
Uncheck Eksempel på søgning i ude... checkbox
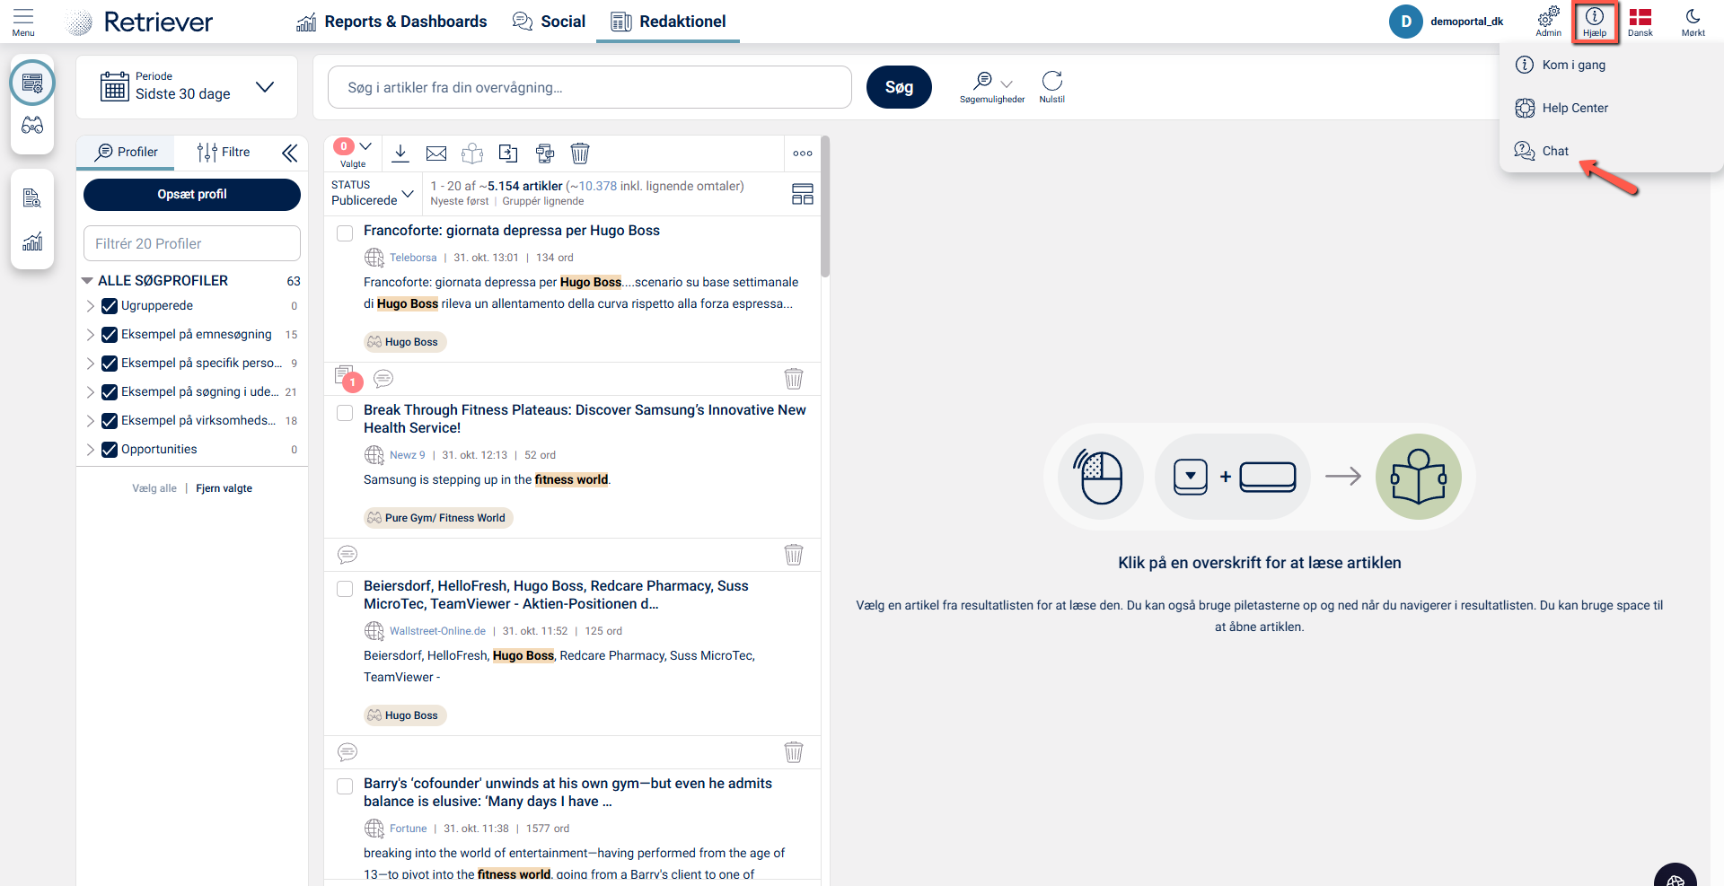pyautogui.click(x=110, y=392)
